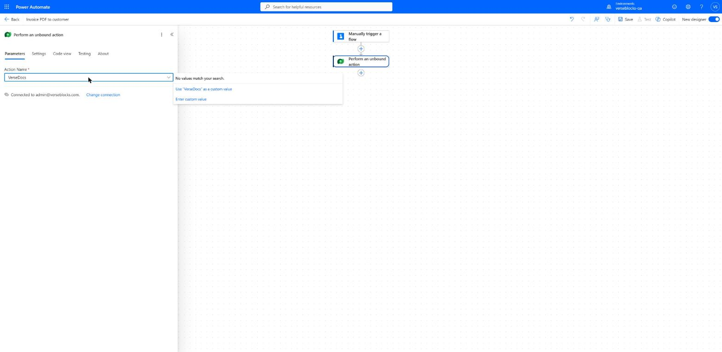Image resolution: width=722 pixels, height=352 pixels.
Task: Focus the Search for helpful resources box
Action: click(326, 7)
